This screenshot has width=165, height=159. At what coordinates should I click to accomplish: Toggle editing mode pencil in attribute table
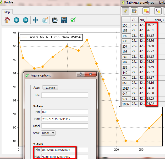click(125, 11)
